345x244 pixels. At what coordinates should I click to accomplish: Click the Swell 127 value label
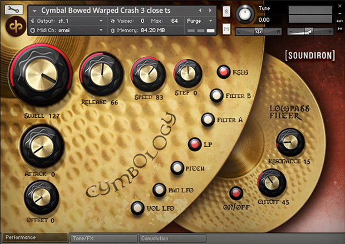(42, 116)
